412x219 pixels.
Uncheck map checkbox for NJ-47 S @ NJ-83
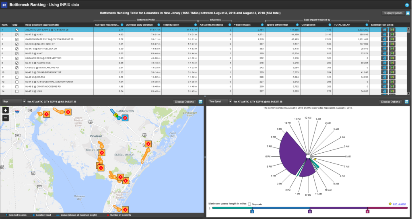point(16,35)
